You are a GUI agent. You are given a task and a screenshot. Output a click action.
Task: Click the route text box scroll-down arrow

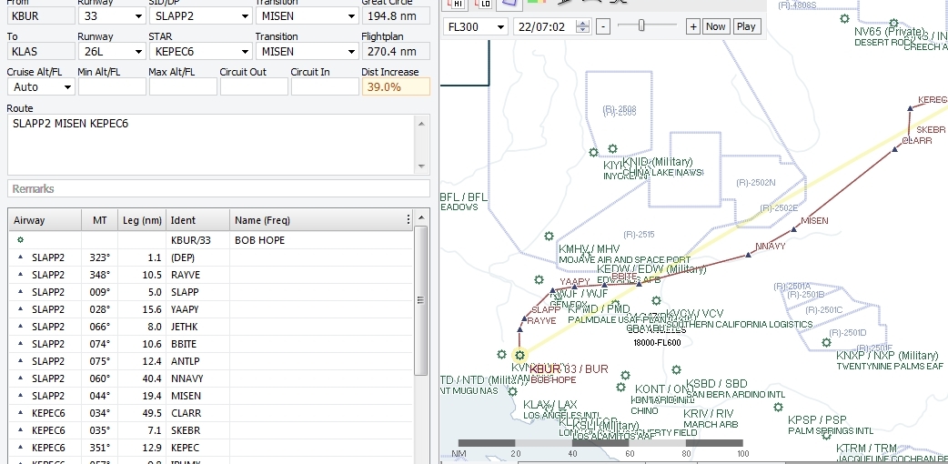click(421, 166)
